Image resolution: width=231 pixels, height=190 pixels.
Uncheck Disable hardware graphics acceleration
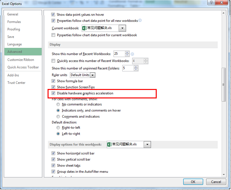tap(53, 93)
